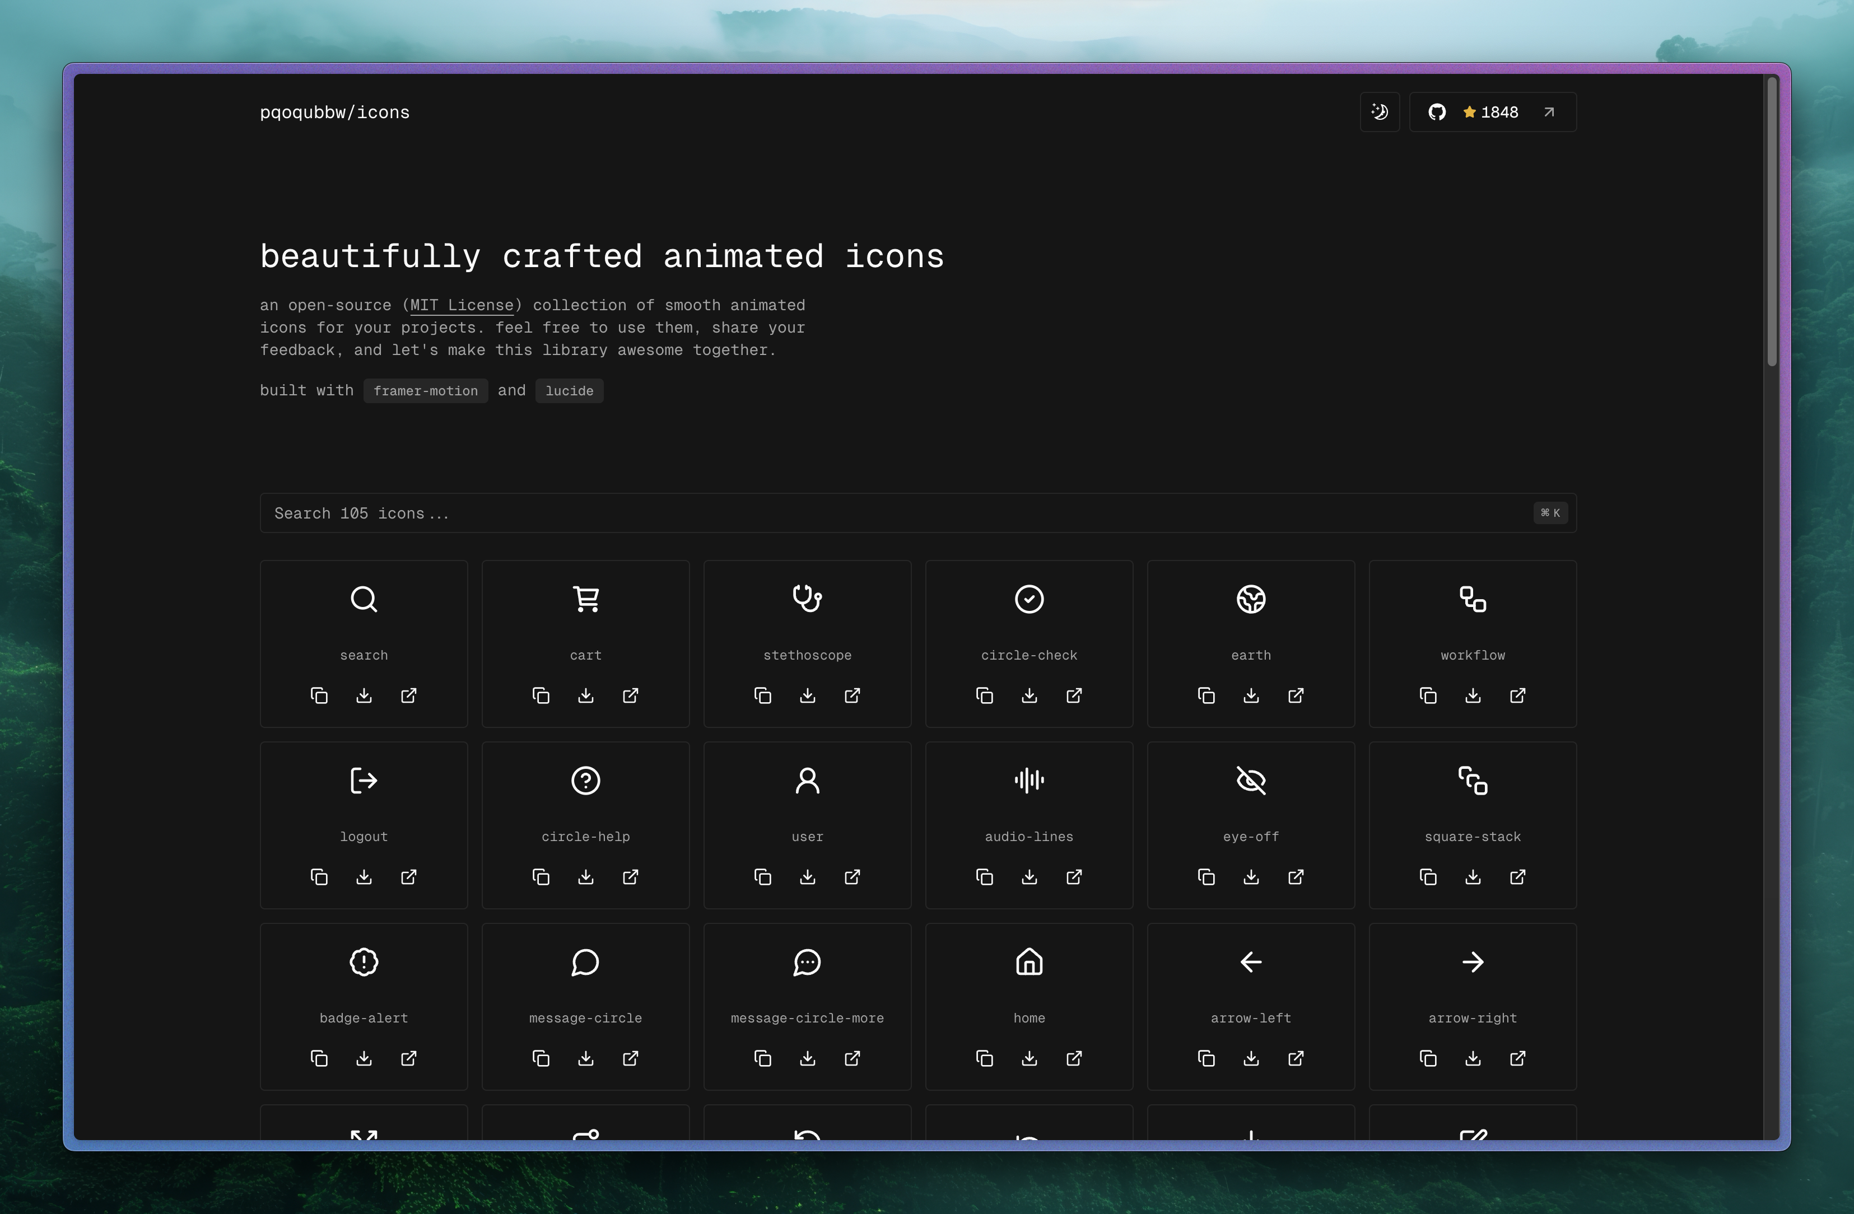Click the square-stack icon preview
Screen dimensions: 1854x1214
click(1473, 780)
